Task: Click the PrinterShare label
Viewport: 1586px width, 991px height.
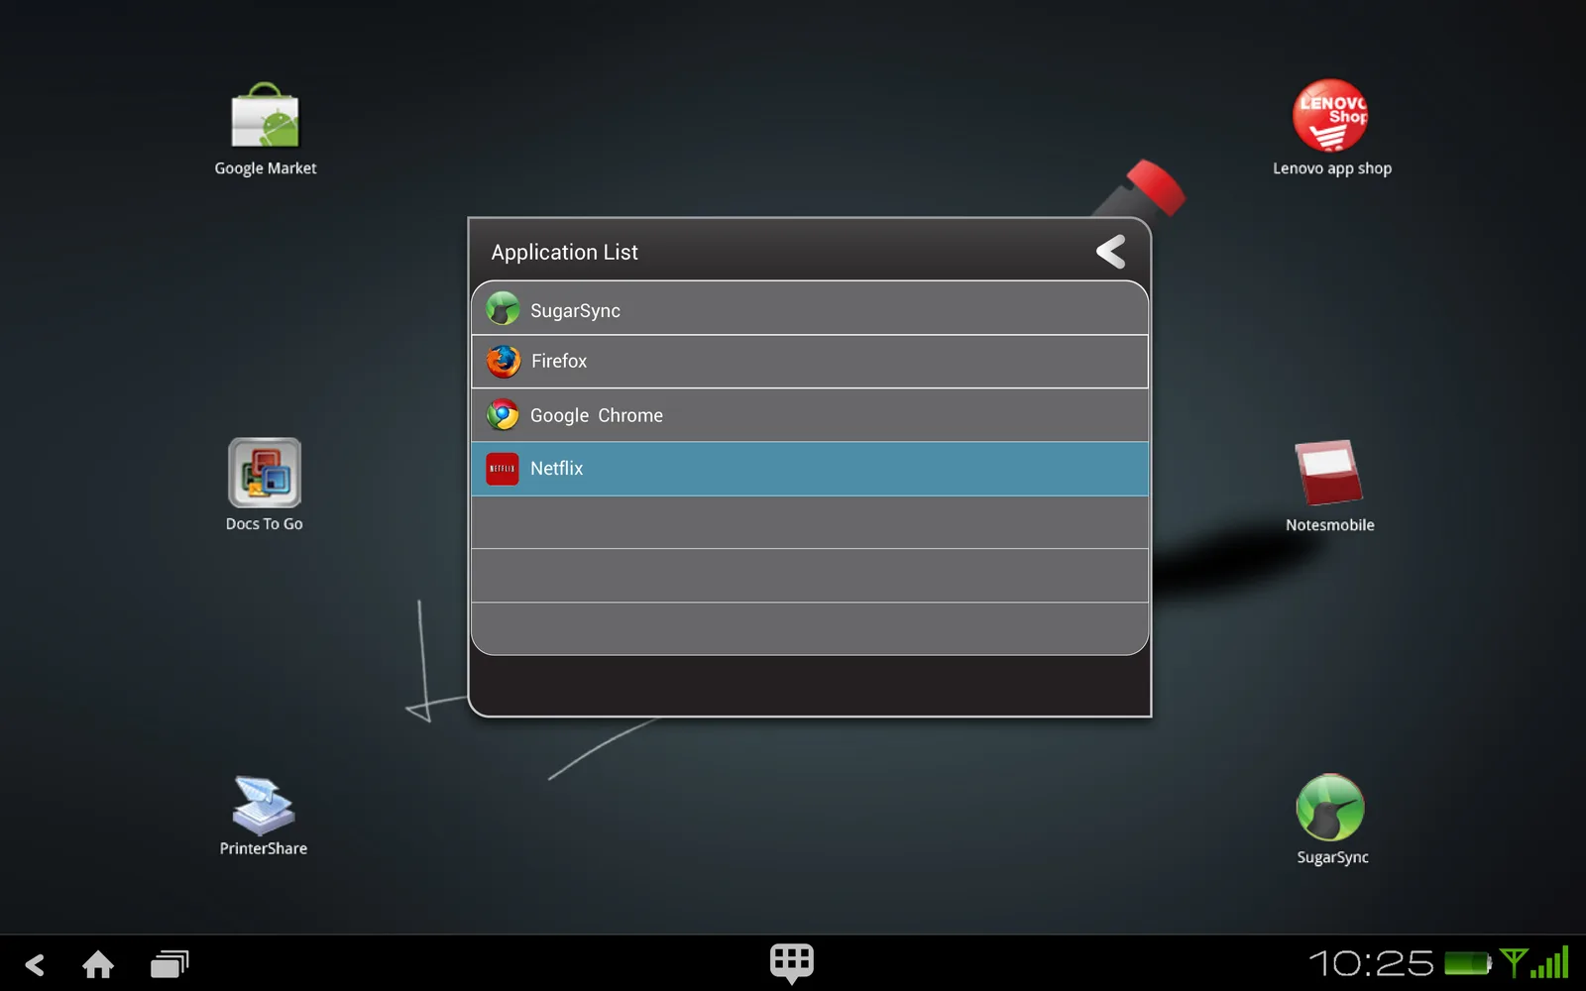Action: tap(263, 849)
